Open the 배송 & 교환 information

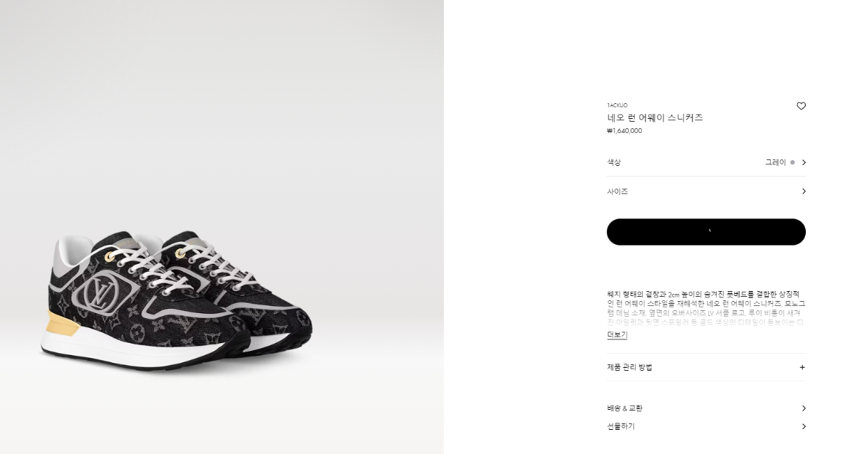[706, 408]
